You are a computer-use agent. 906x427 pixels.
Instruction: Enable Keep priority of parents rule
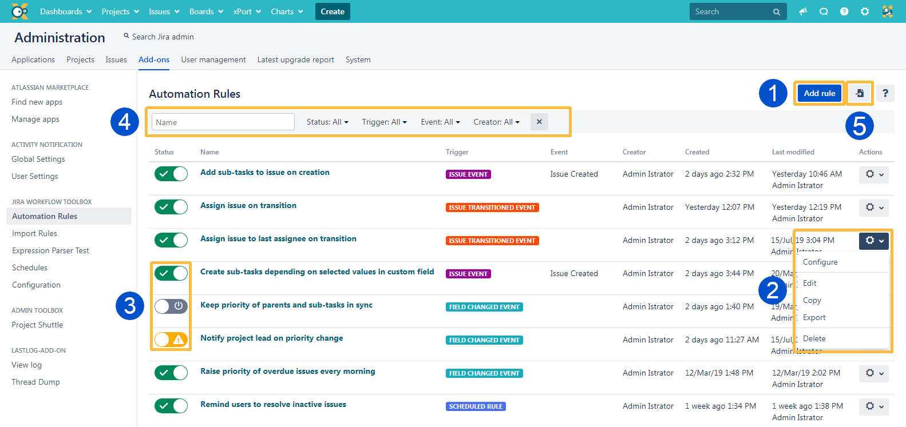[171, 306]
